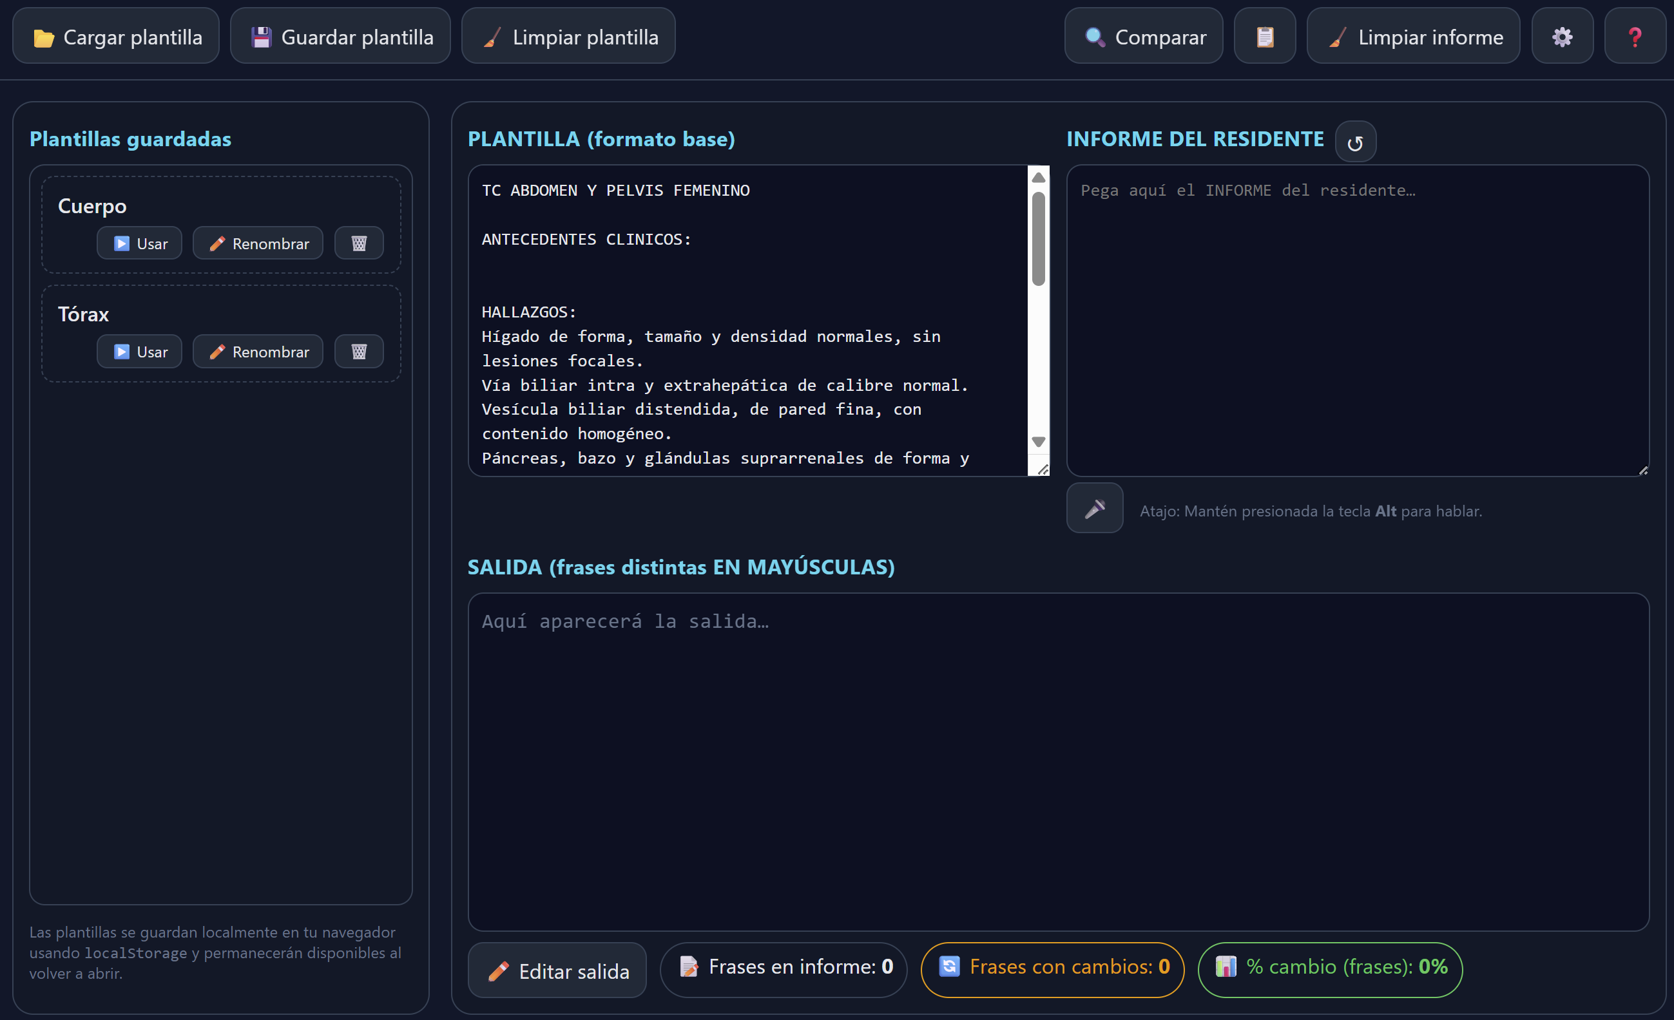Image resolution: width=1674 pixels, height=1020 pixels.
Task: Focus the resident report text area
Action: click(1358, 321)
